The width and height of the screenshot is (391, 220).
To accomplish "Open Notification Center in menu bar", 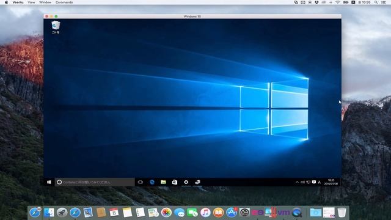I will [384, 2].
